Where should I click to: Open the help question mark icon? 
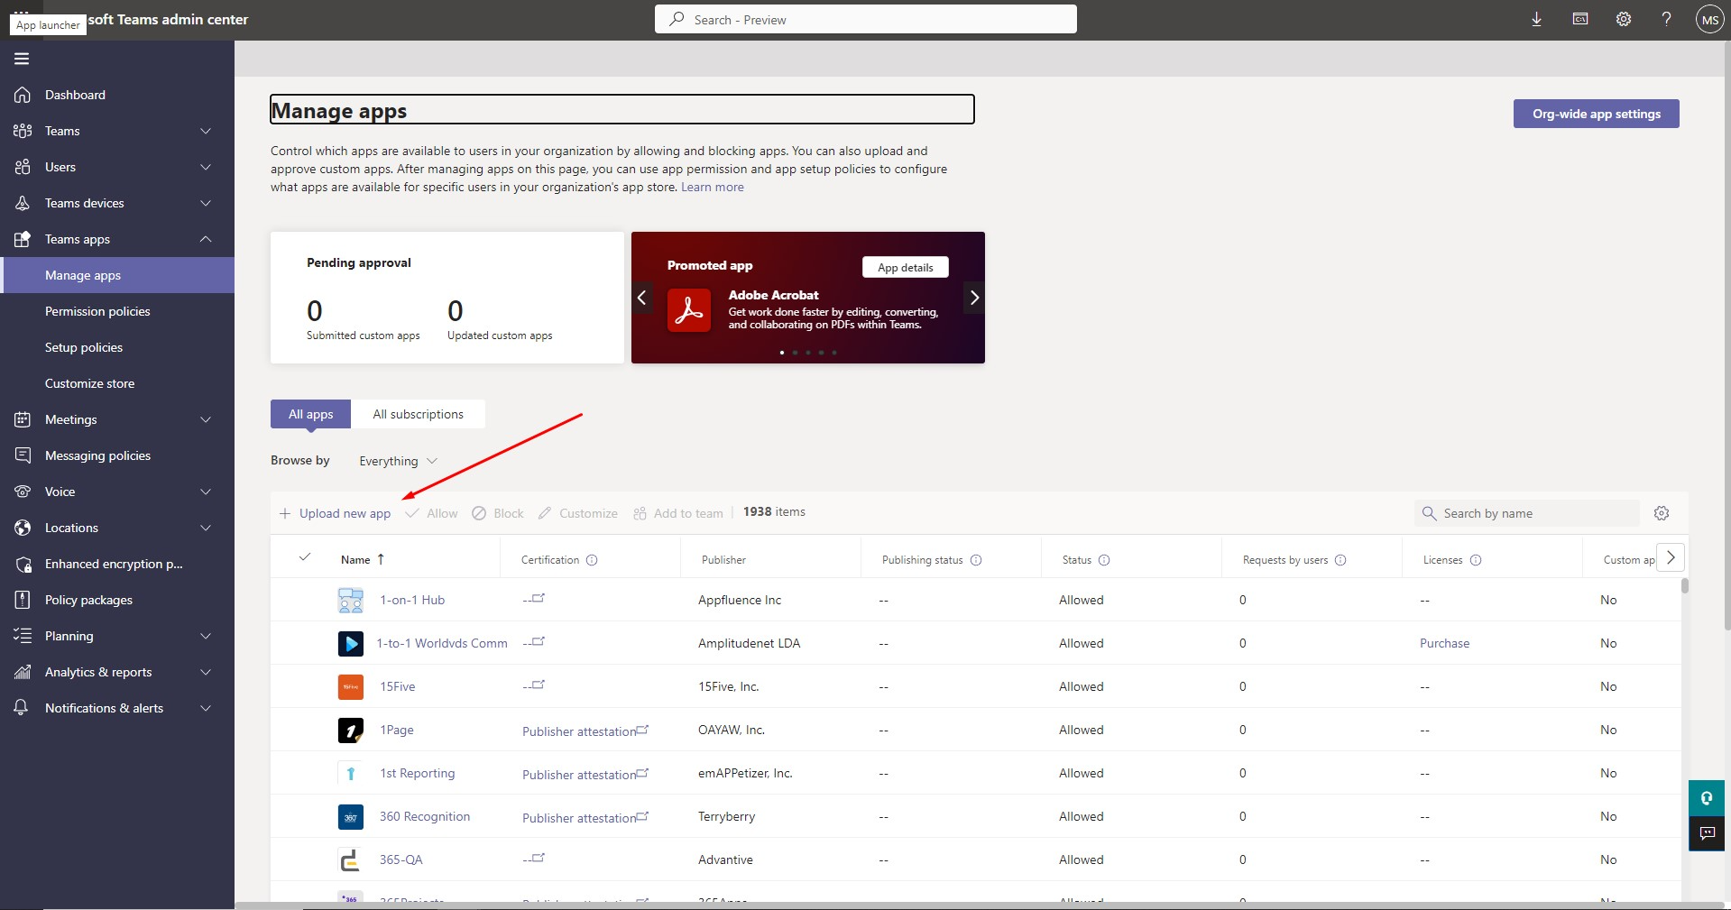(x=1666, y=19)
